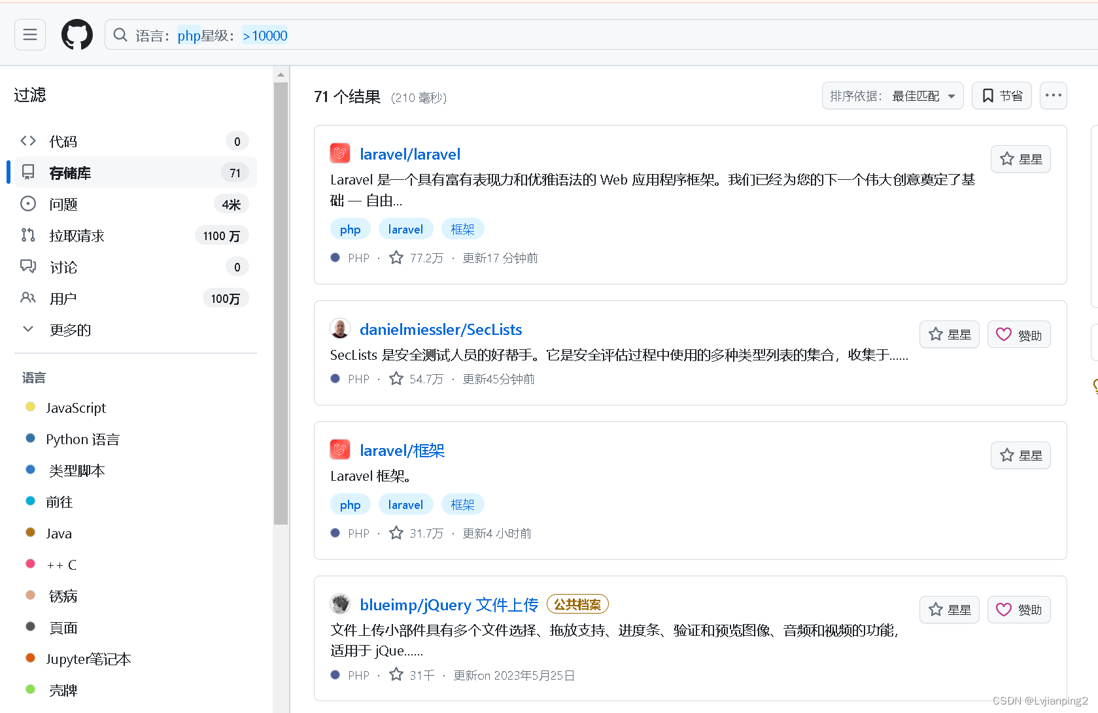The height and width of the screenshot is (713, 1098).
Task: Open the hamburger navigation menu
Action: point(30,35)
